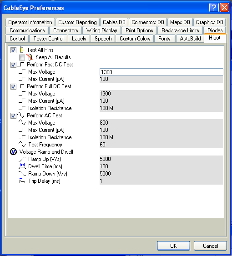Select the AutoBuild tab
The width and height of the screenshot is (232, 256).
coord(190,39)
